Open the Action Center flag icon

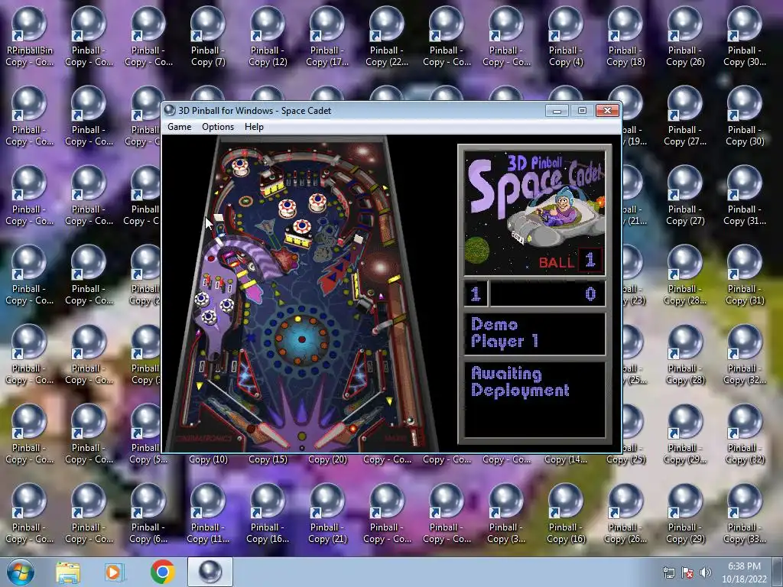687,572
